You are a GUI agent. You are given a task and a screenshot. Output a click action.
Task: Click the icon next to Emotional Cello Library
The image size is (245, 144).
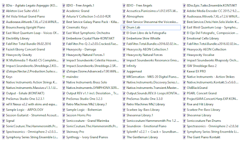[x=184, y=38]
